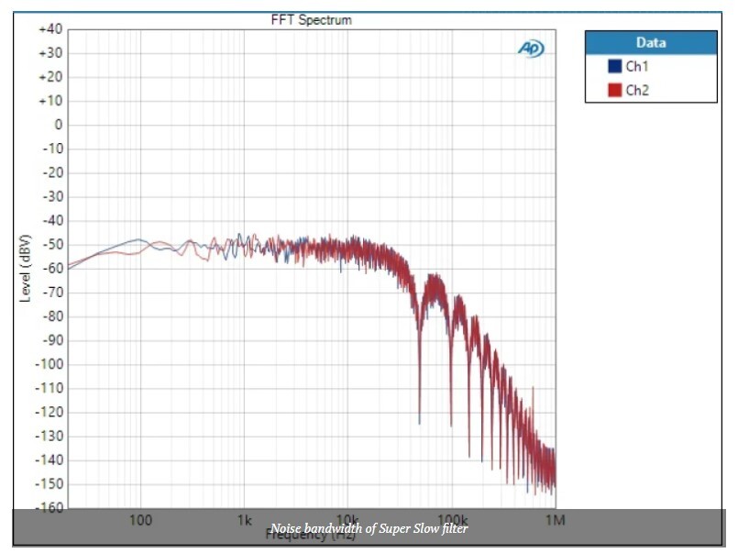The height and width of the screenshot is (553, 738).
Task: Click the +20 y-axis value
Action: pos(50,77)
